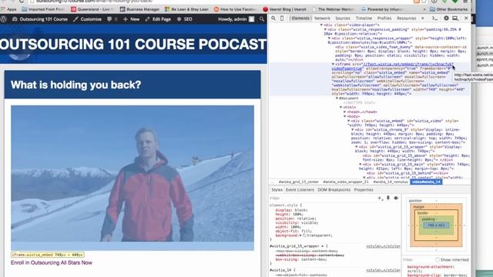Click the new style rule plus icon

tap(380, 199)
